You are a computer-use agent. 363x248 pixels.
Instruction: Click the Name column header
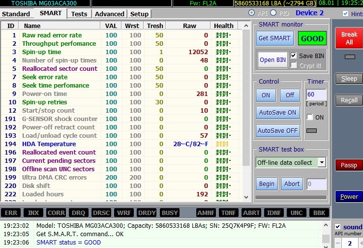(60, 26)
